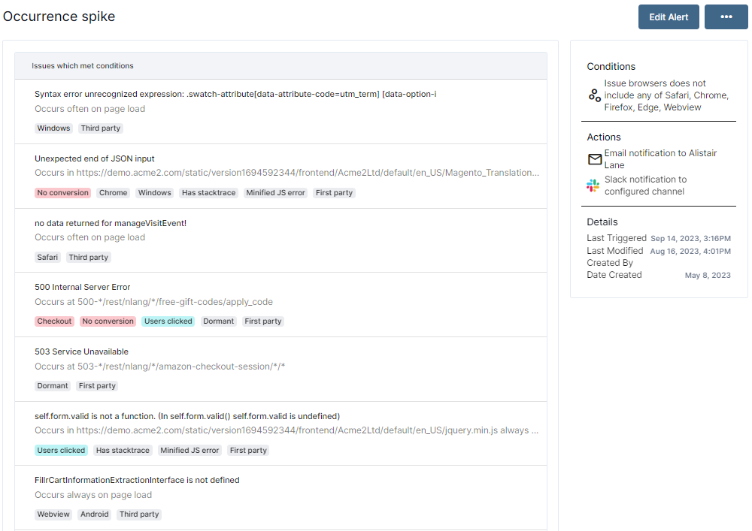Click the Issue browsers condition text

666,95
